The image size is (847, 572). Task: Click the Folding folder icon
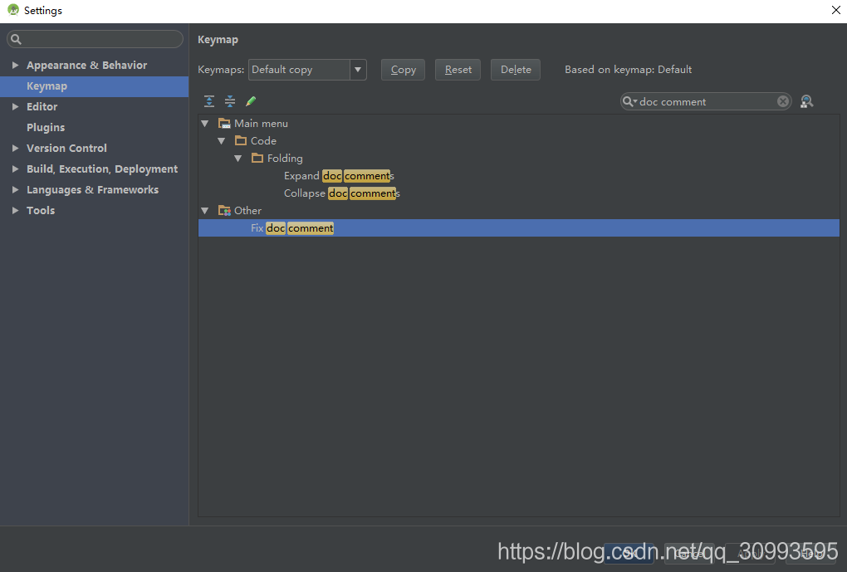point(257,158)
